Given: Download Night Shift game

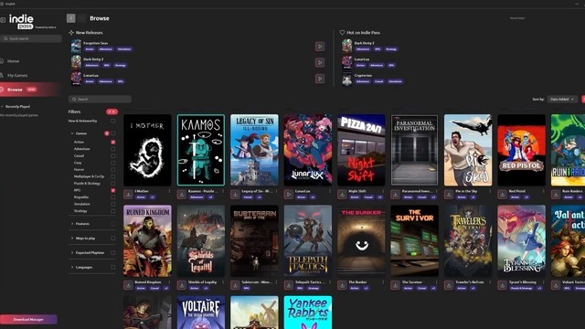Looking at the screenshot, I should tap(342, 195).
